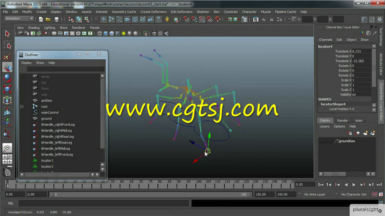Image resolution: width=385 pixels, height=216 pixels.
Task: Toggle film gate icon in panel toolbar
Action: point(60,34)
